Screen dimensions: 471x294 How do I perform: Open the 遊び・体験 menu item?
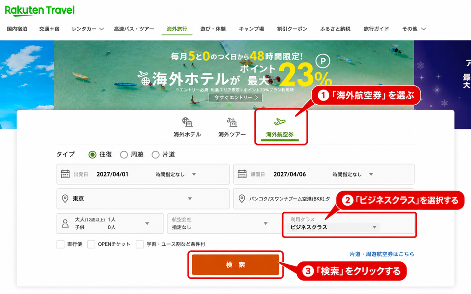[213, 29]
